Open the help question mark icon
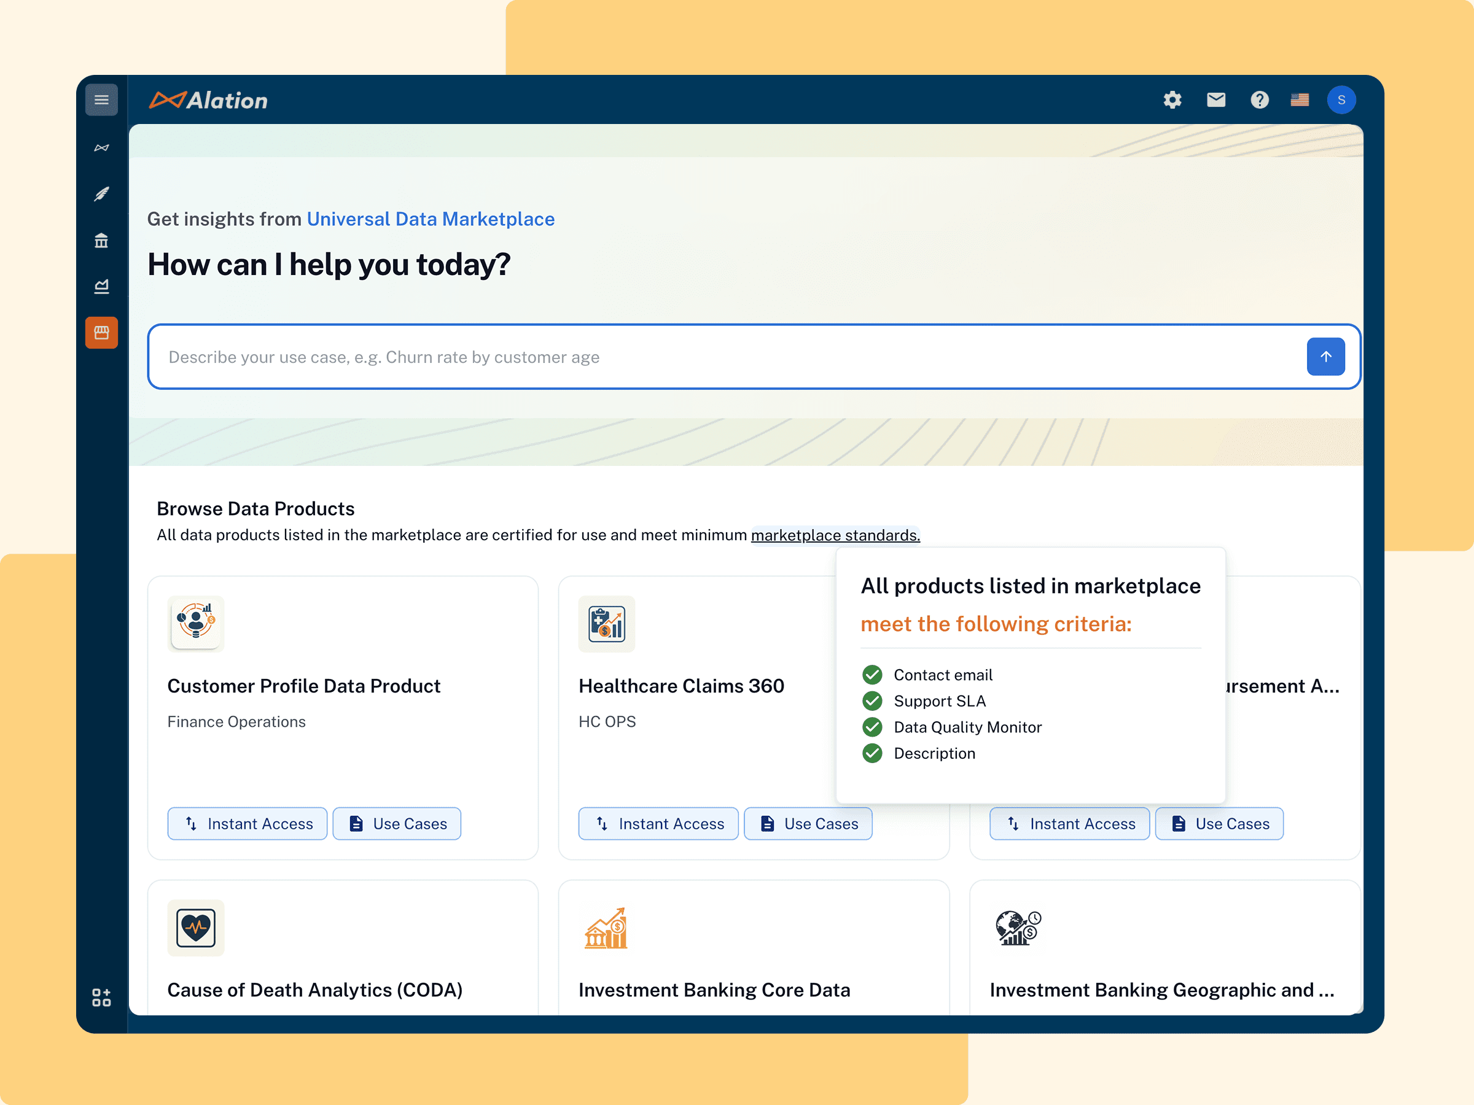Screen dimensions: 1474x1105 (1260, 100)
